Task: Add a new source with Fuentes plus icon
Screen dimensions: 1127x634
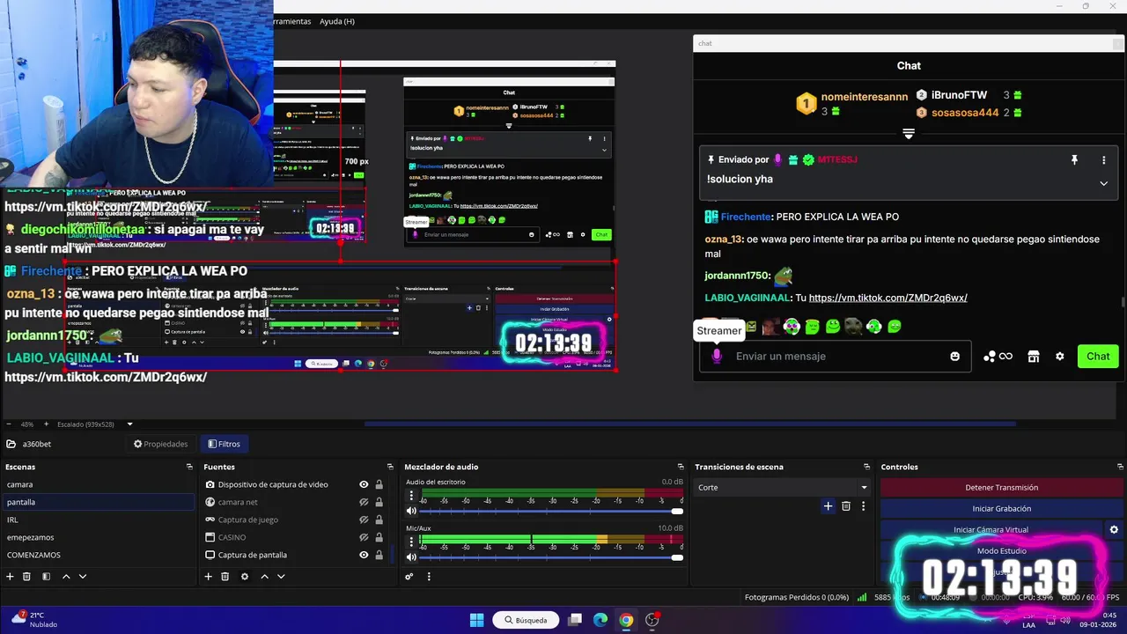Action: click(x=209, y=577)
